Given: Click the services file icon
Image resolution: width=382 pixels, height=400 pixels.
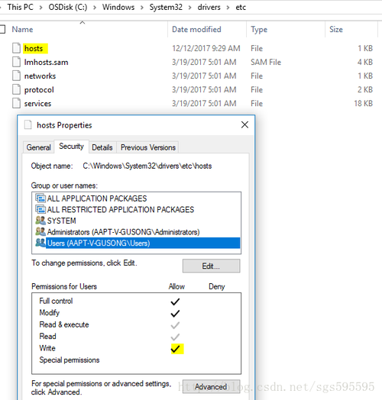Looking at the screenshot, I should tap(16, 103).
